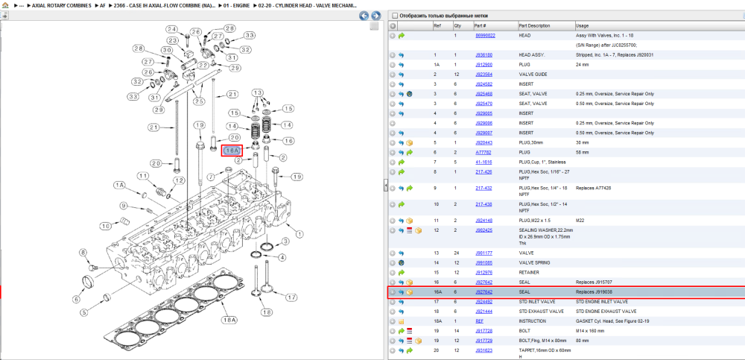Click globe icon in SEAT, VALVE J925468 row
745x360 pixels.
tap(410, 94)
